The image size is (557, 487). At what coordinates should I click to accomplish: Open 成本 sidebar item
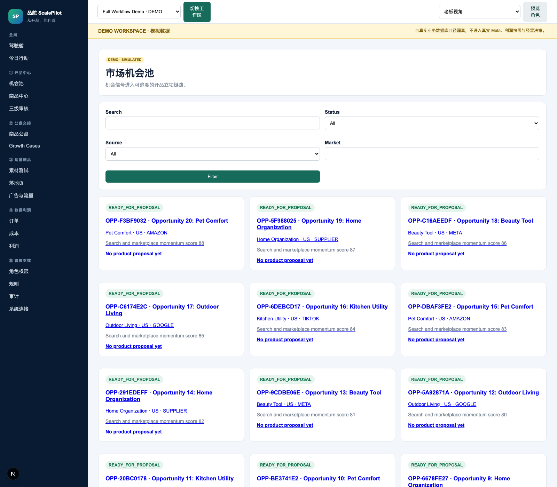[x=14, y=233]
